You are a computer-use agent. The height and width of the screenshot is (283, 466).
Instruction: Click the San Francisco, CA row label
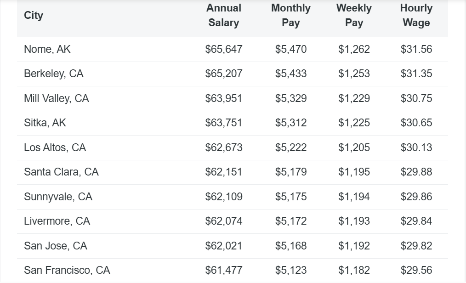(67, 270)
